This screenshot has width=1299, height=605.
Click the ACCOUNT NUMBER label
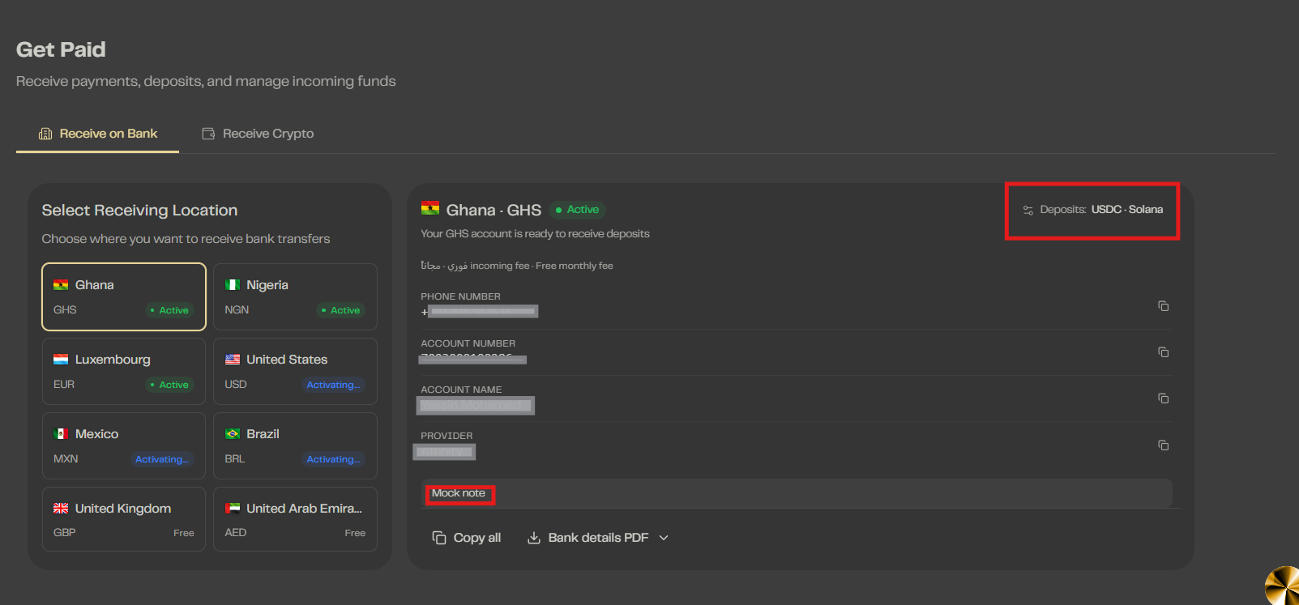tap(468, 343)
